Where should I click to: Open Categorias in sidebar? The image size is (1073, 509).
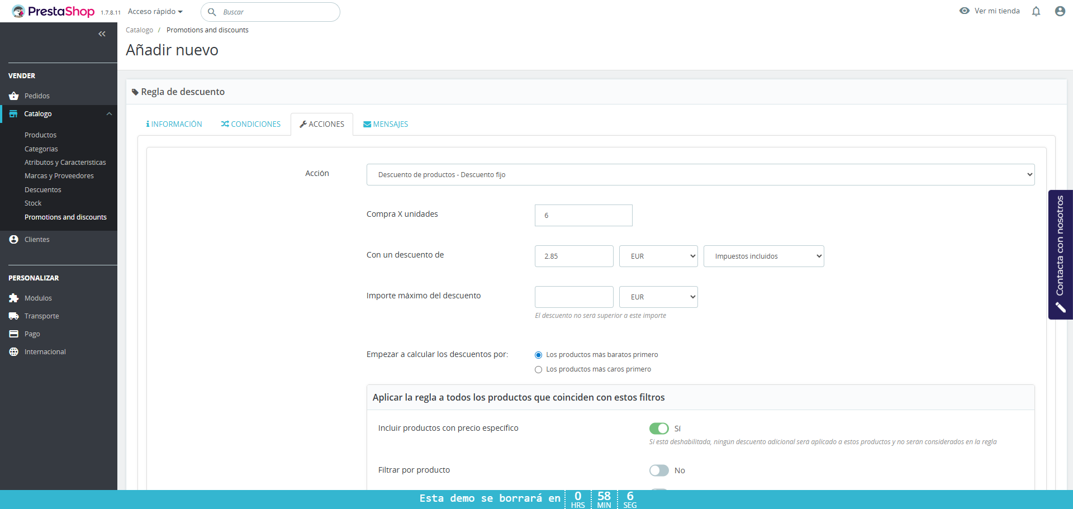41,149
